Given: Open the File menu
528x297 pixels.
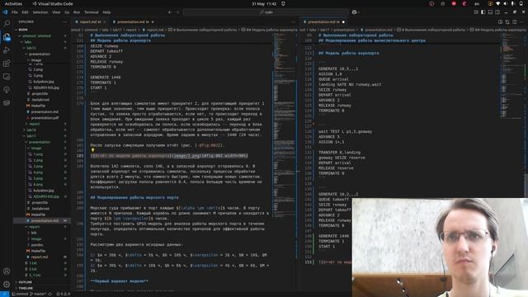Looking at the screenshot, I should tap(15, 12).
